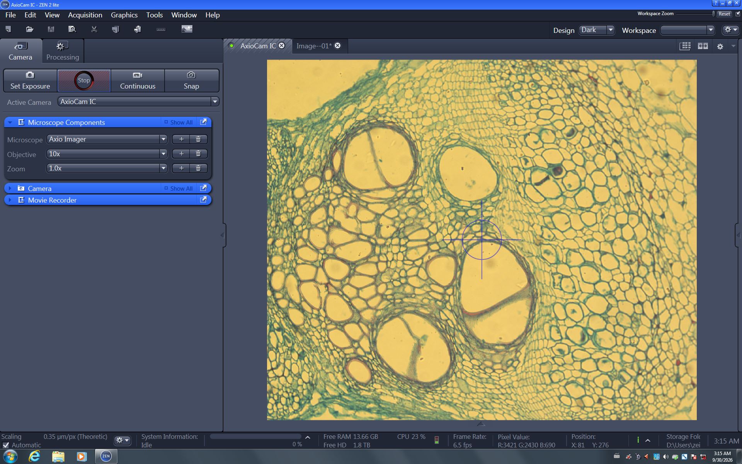Viewport: 742px width, 464px height.
Task: Open Internet Explorer from the taskbar
Action: tap(34, 456)
